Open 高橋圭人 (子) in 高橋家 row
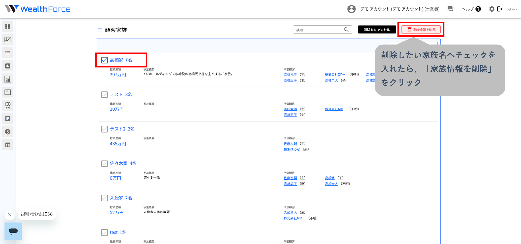 click(331, 81)
